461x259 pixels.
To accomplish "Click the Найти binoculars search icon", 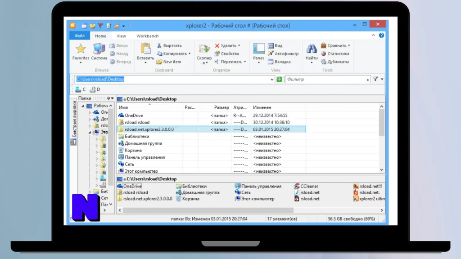I will [312, 49].
